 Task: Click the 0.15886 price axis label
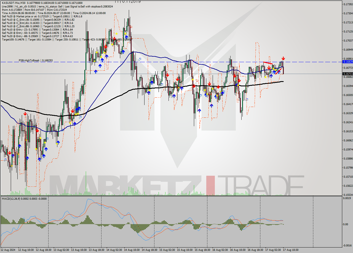tap(348, 158)
